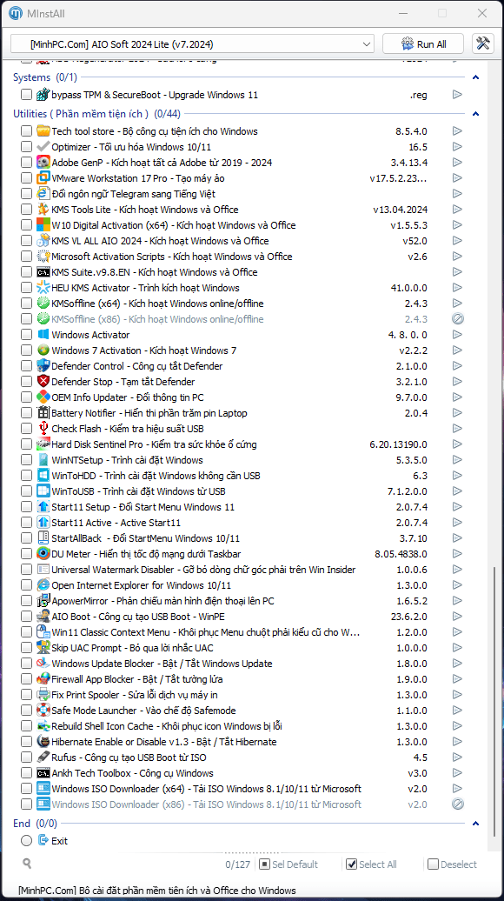The width and height of the screenshot is (504, 901).
Task: Click the Check Flash USB icon
Action: (x=43, y=429)
